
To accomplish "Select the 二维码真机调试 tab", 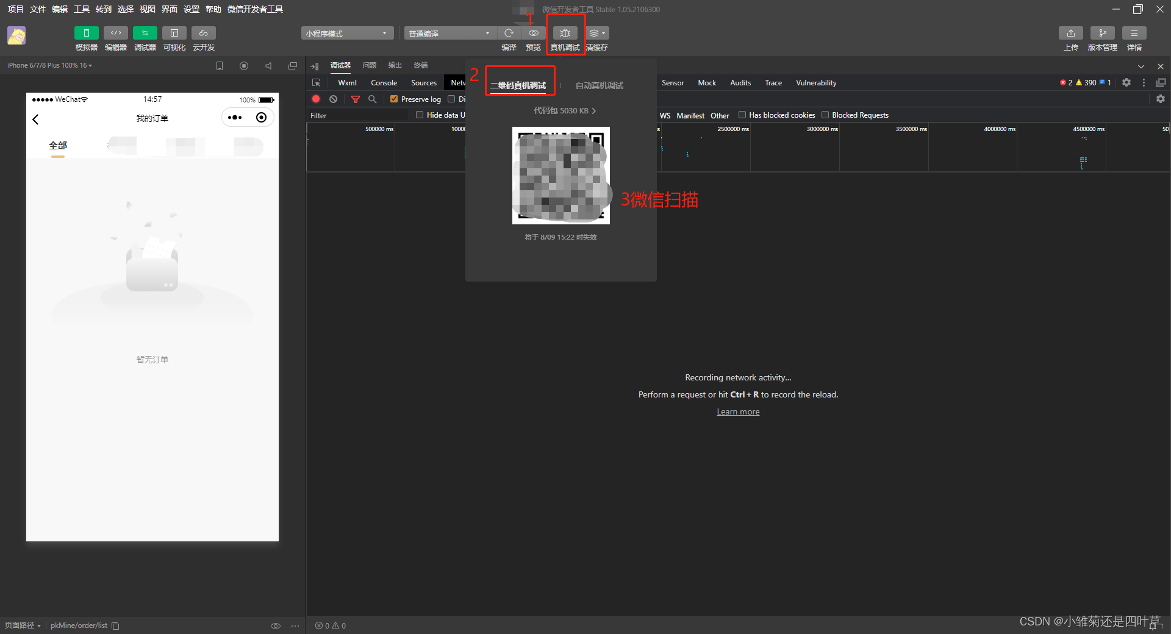I will [518, 85].
